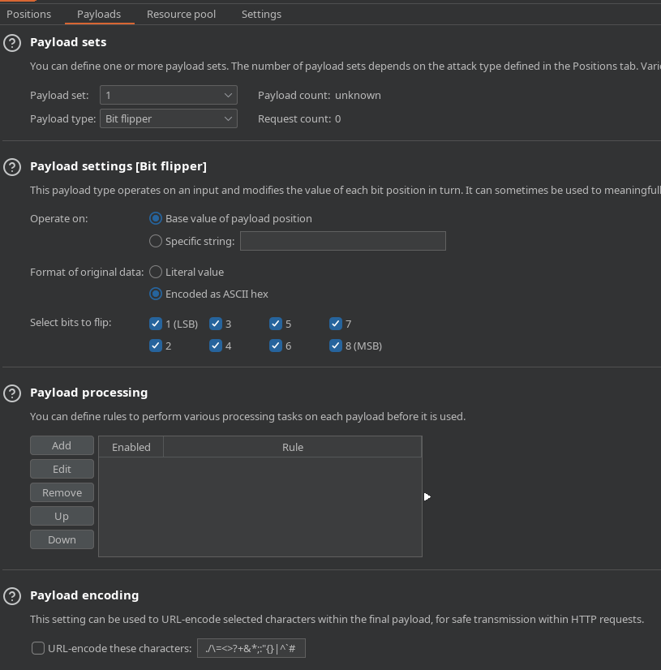
Task: Open help for Payload sets section
Action: (x=12, y=43)
